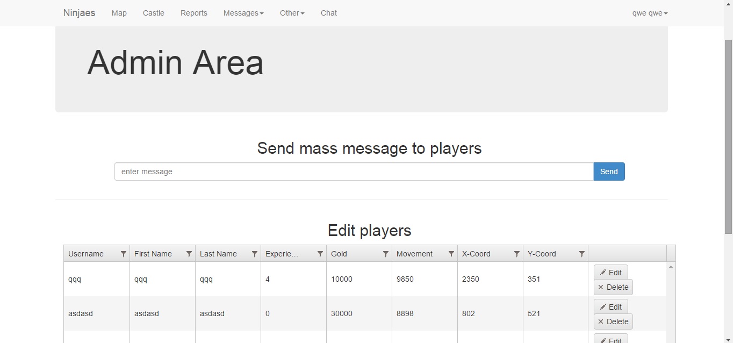Open the Movement column filter icon

click(x=451, y=254)
